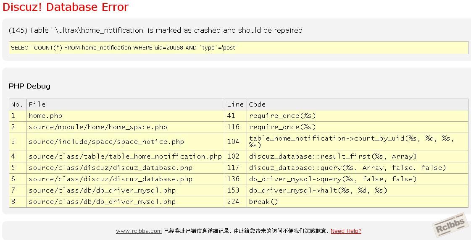Click line number 136 cell
The height and width of the screenshot is (240, 471).
236,179
